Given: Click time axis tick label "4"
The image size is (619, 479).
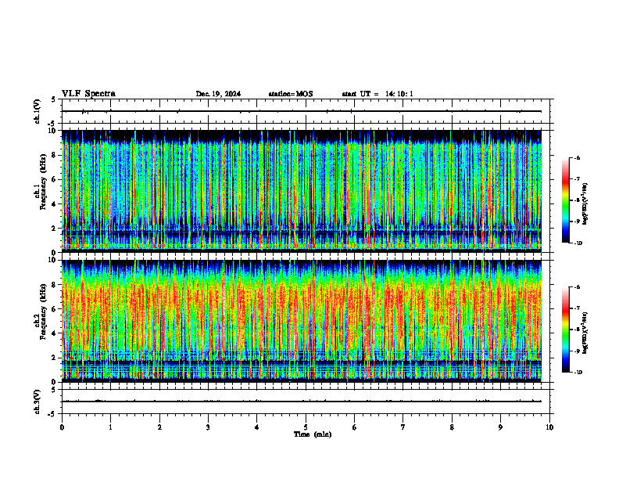Looking at the screenshot, I should click(257, 427).
